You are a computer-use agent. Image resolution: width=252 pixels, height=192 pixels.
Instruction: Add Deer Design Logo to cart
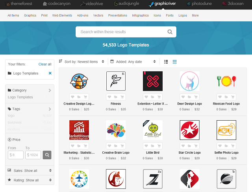[x=196, y=97]
